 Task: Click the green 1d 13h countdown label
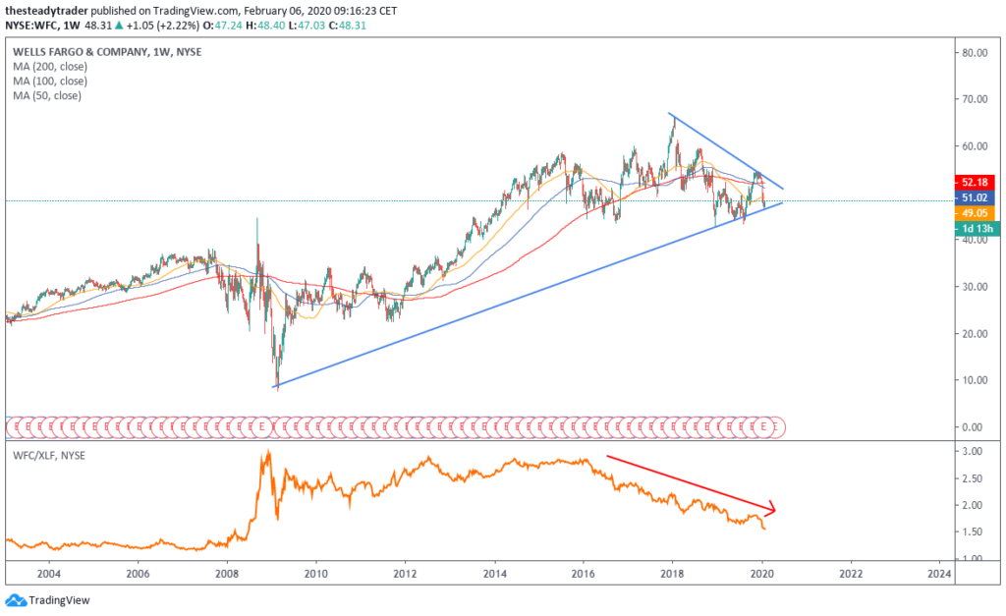coord(977,229)
